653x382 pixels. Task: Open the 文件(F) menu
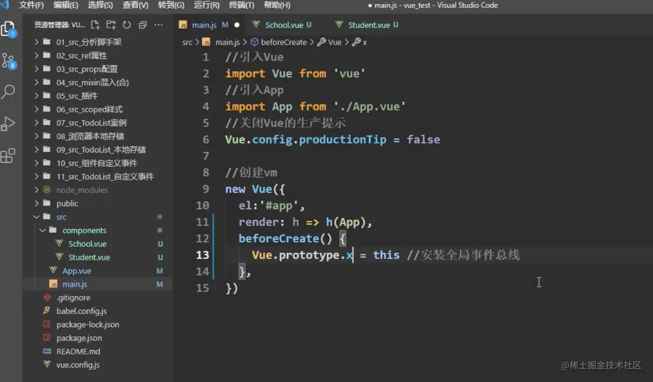tap(31, 5)
